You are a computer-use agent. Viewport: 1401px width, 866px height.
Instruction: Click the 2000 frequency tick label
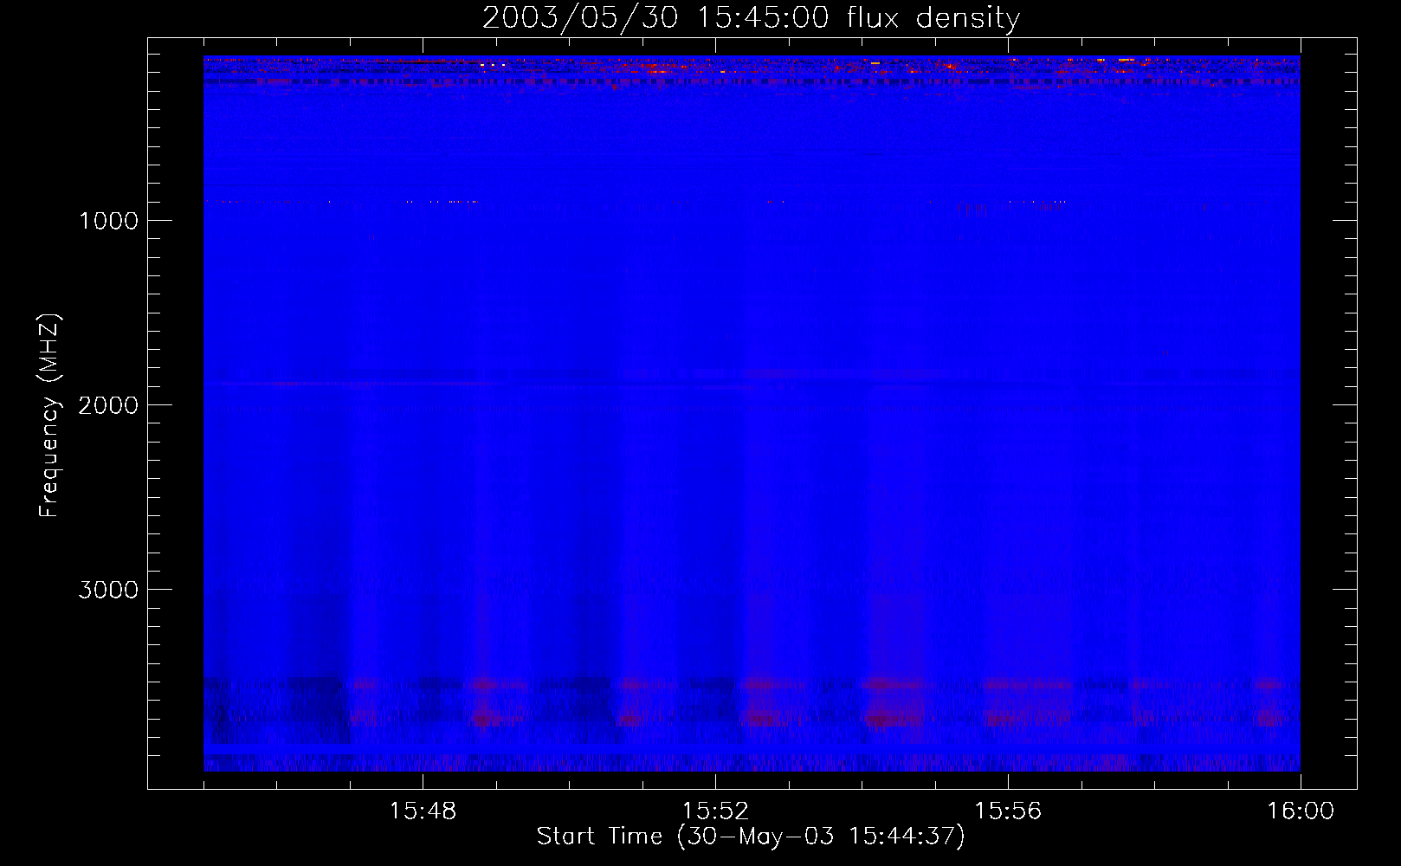pyautogui.click(x=108, y=405)
